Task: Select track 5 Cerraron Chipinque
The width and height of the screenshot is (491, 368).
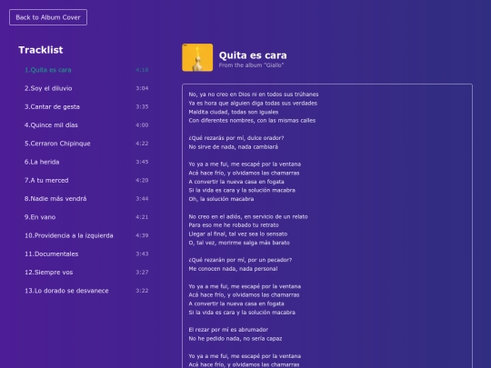Action: tap(86, 144)
